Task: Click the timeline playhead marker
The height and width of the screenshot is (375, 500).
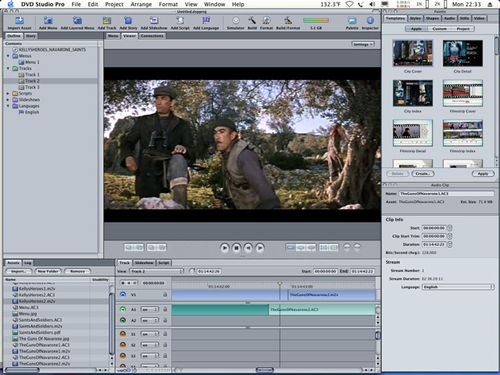Action: [x=280, y=283]
